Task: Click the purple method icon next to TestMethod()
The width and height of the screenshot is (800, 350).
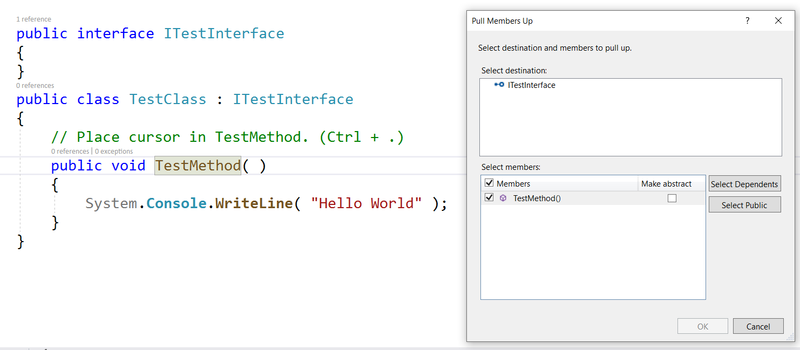Action: point(503,198)
